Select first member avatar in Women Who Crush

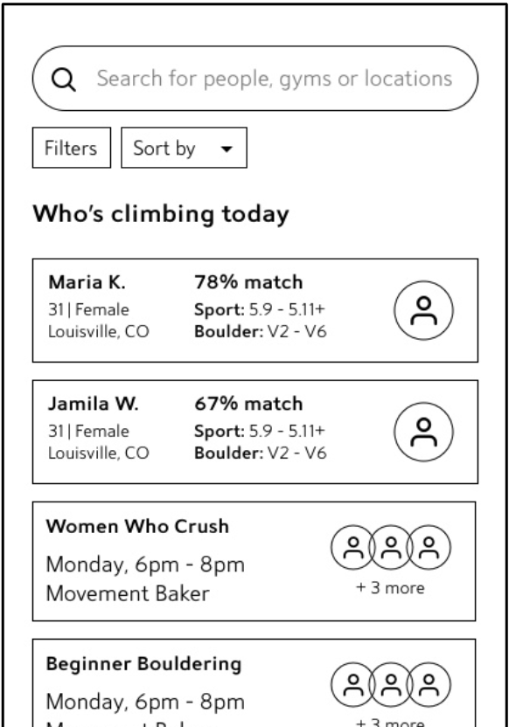point(353,547)
